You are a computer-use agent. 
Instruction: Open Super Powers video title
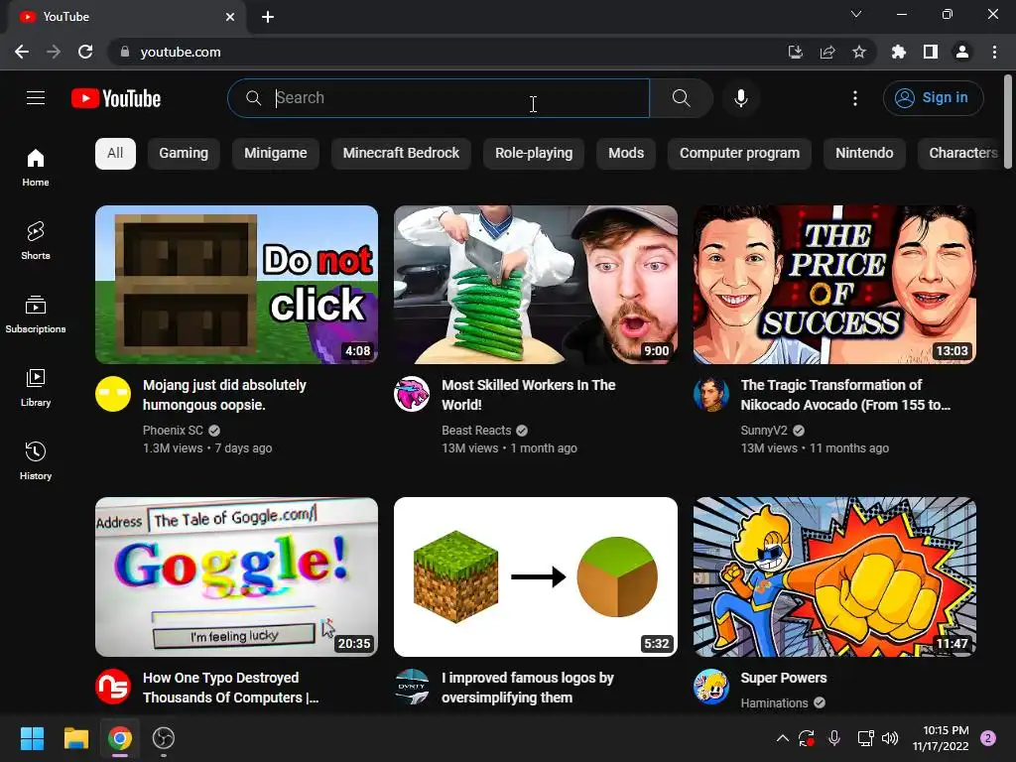point(784,678)
